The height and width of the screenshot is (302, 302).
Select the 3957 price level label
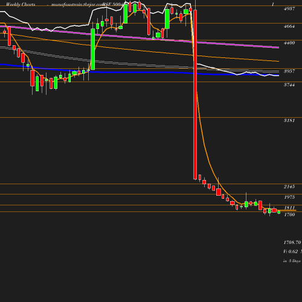tap(289, 71)
